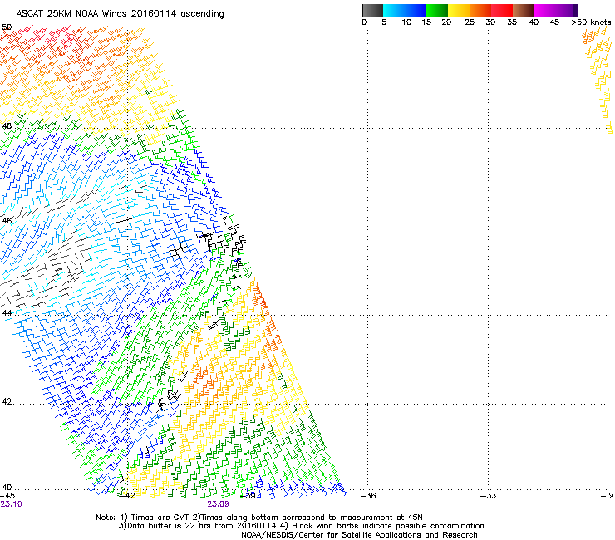Click the latitude label '48'

tap(7, 126)
